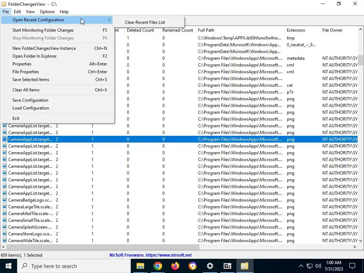Screen dimensions: 364x273
Task: Click the status bar item count text
Action: click(x=22, y=255)
